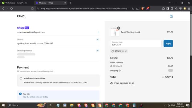Click the browser address bar URL
The image size is (192, 108).
84,9
